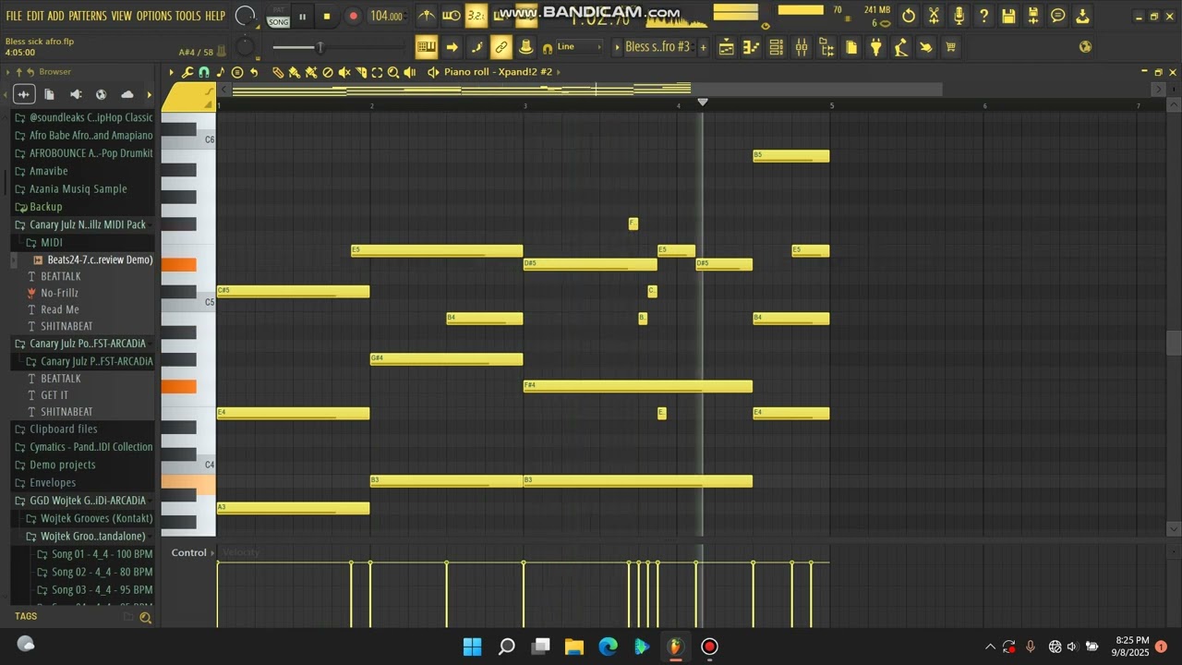Image resolution: width=1182 pixels, height=665 pixels.
Task: Click the Playback scrub speaker tool
Action: 410,72
